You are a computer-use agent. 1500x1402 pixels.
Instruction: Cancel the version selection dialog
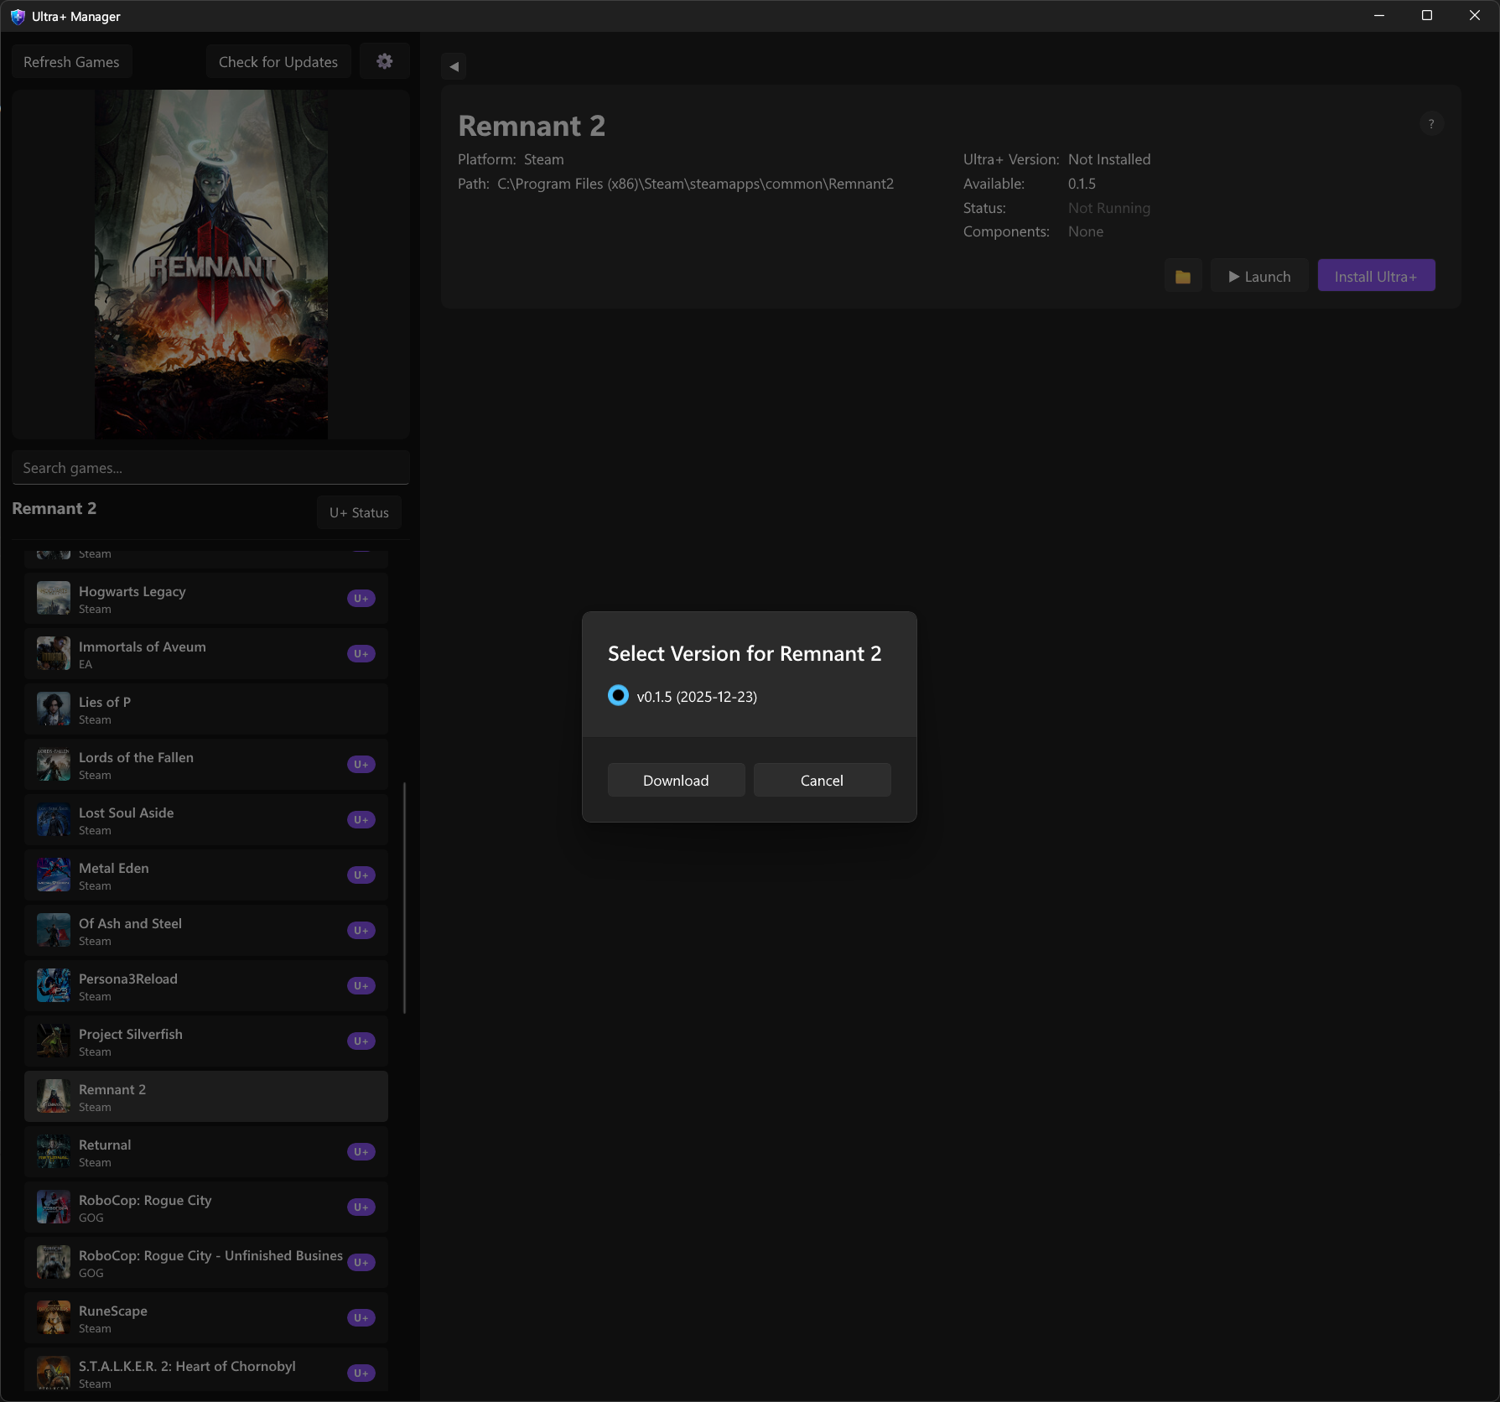pos(822,780)
